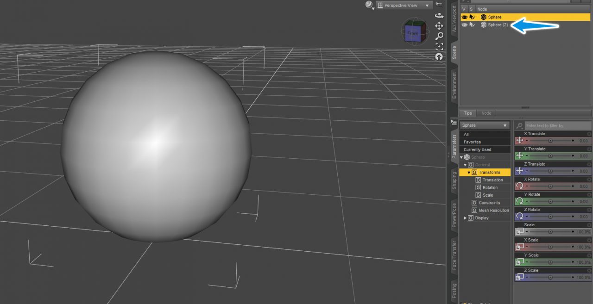Click the shaded sphere drawing-style icon

pos(368,5)
